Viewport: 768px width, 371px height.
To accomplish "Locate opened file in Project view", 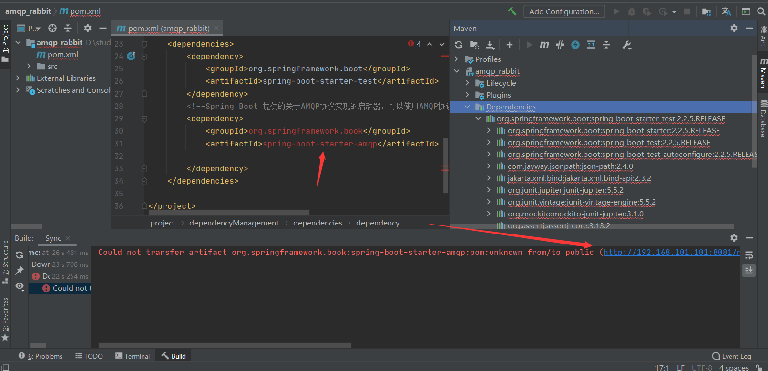I will tap(52, 28).
